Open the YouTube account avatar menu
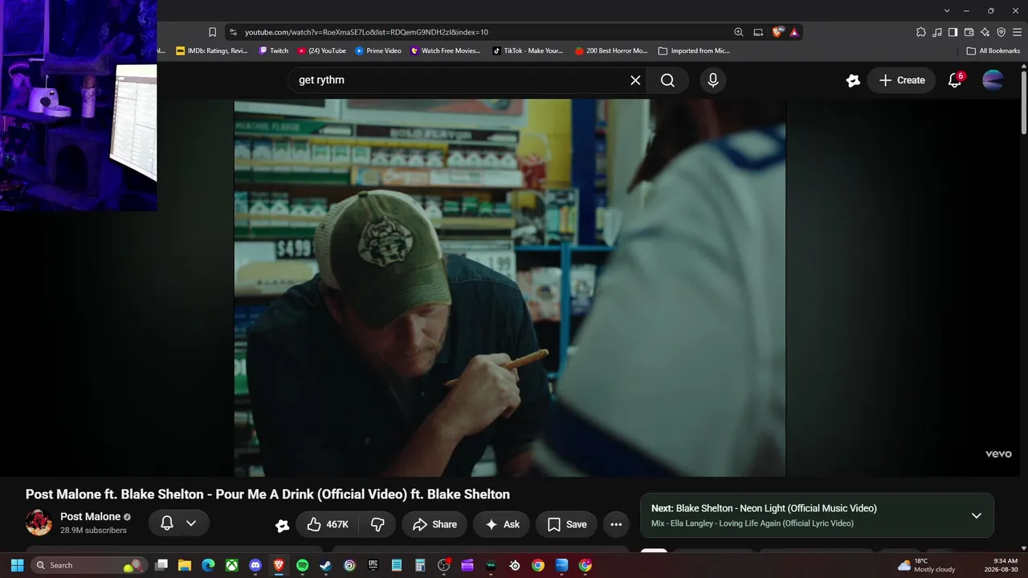The image size is (1028, 578). 993,80
